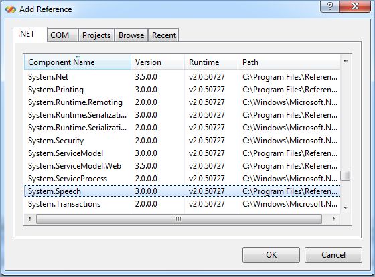Click the vertical scrollbar thumb

tap(346, 176)
